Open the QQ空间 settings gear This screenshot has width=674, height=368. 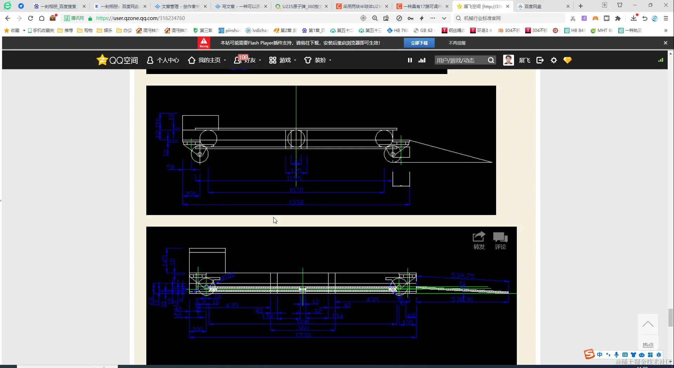pyautogui.click(x=554, y=60)
